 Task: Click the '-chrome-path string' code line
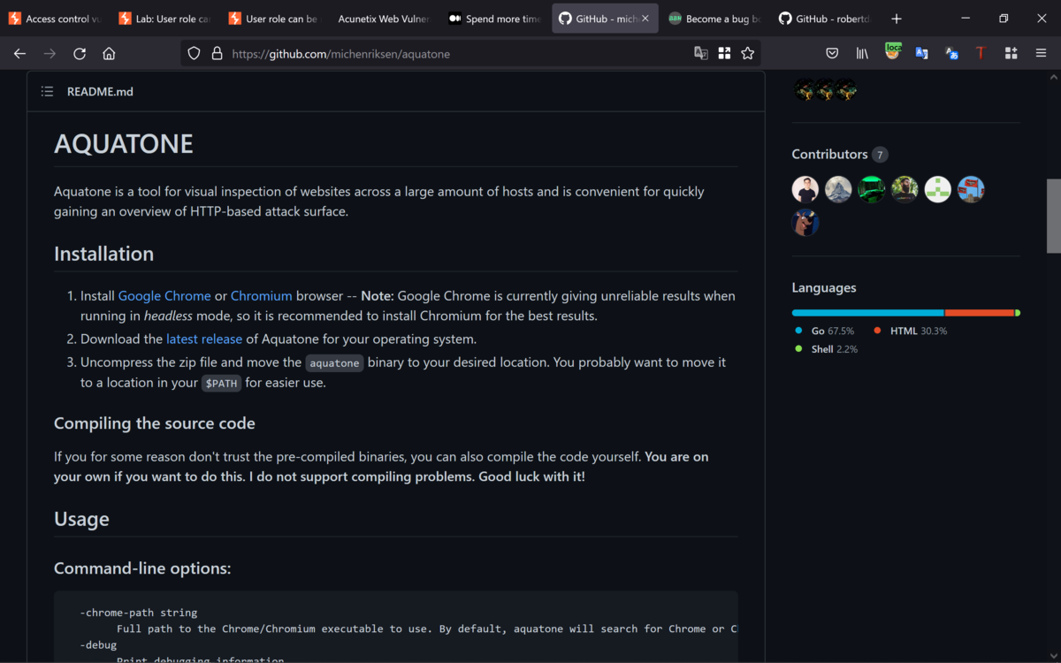click(x=139, y=612)
